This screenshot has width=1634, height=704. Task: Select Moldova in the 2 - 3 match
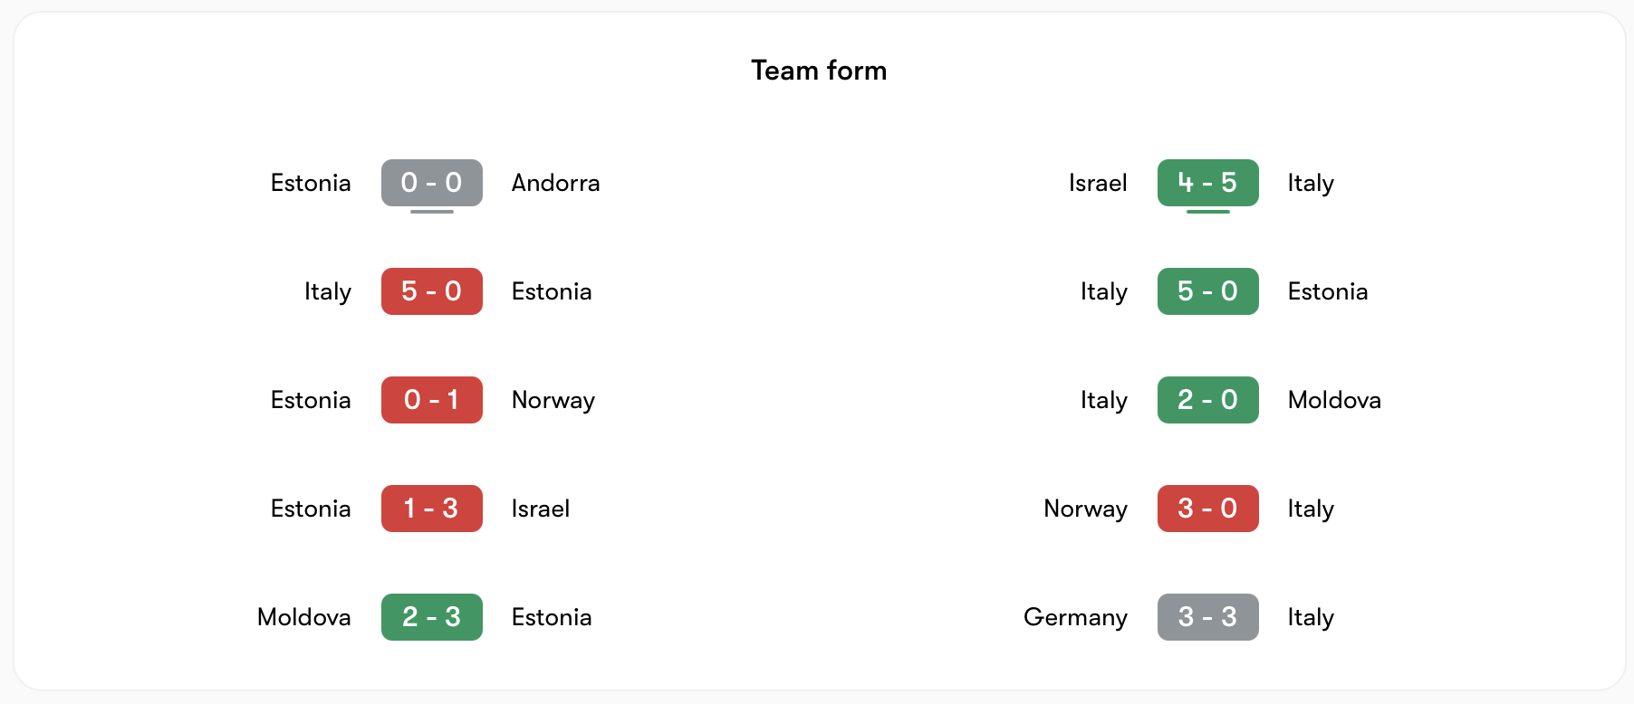(x=304, y=617)
